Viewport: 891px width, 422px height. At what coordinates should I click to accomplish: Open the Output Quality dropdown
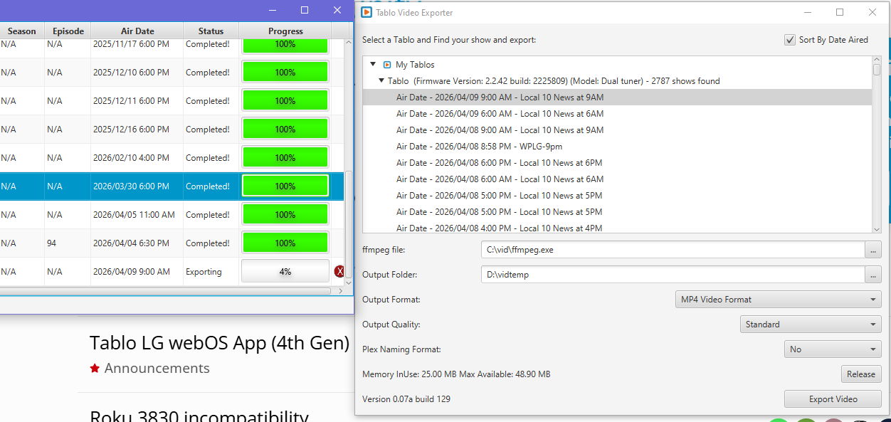[810, 325]
